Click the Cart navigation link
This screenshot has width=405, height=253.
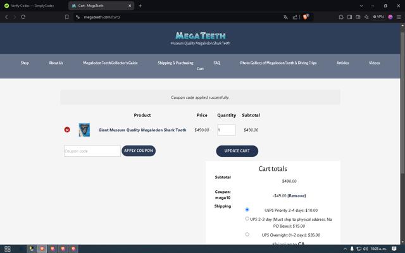pos(200,69)
